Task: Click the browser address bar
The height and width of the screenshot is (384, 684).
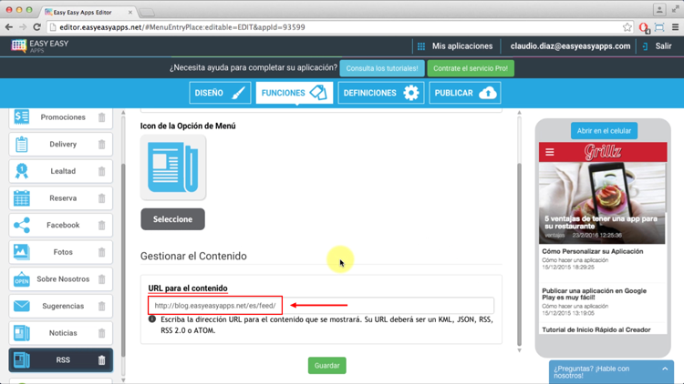Action: pos(336,27)
